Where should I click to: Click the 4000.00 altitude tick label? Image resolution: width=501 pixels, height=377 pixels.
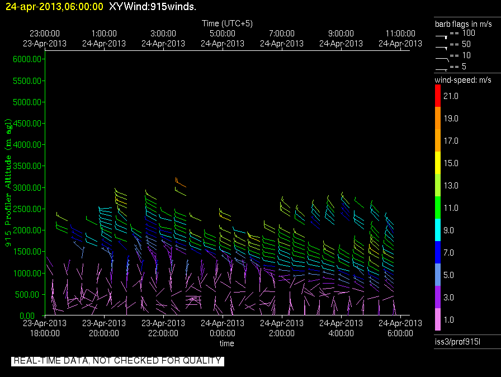click(x=27, y=145)
